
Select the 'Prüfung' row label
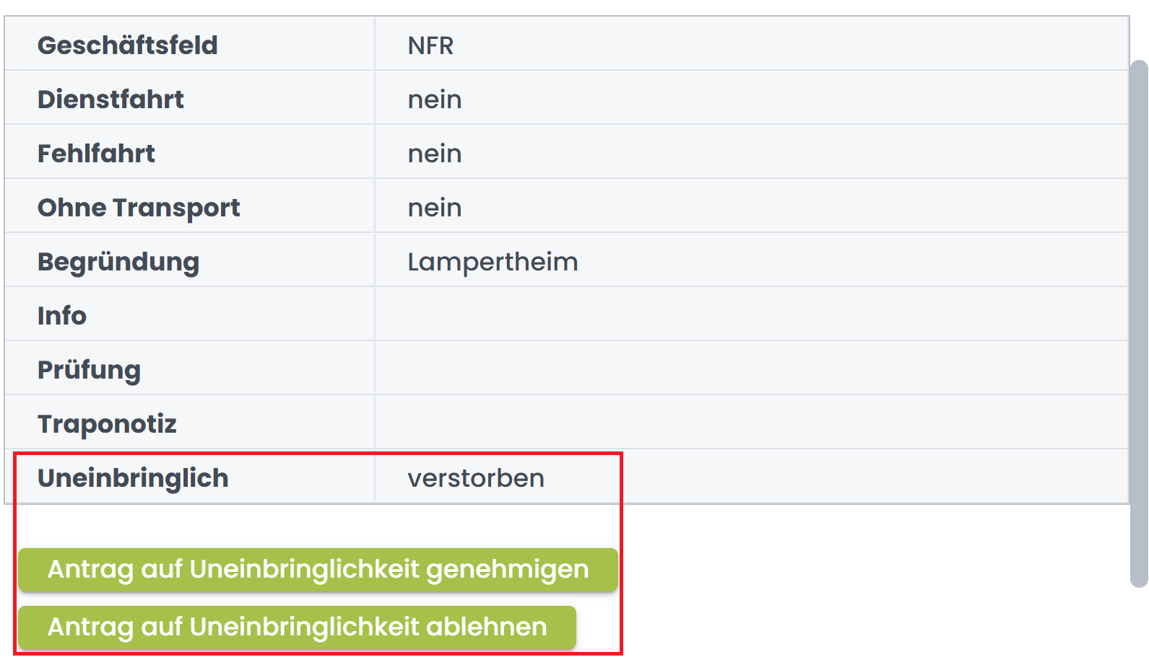point(90,369)
